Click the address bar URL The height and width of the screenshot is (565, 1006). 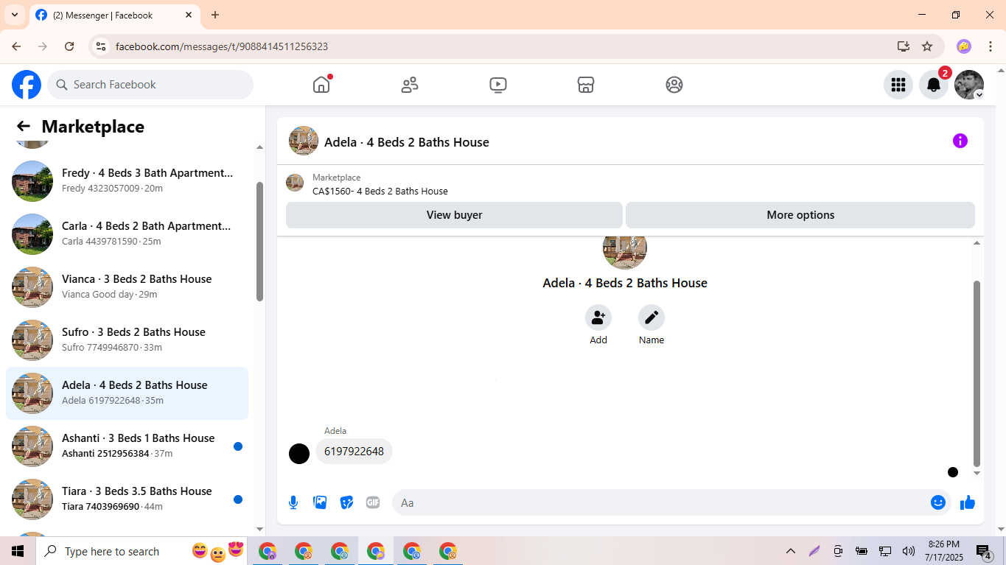(x=222, y=46)
